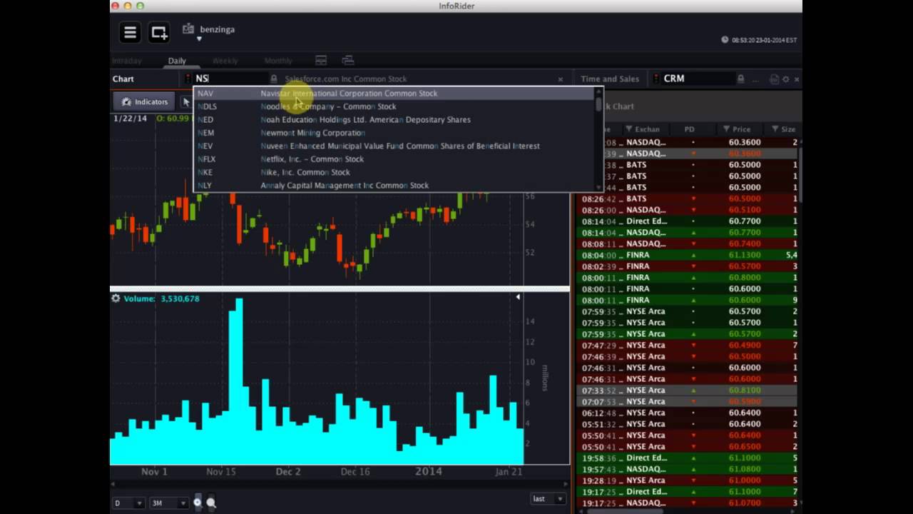Click the PD column header
The image size is (913, 514).
click(x=689, y=129)
